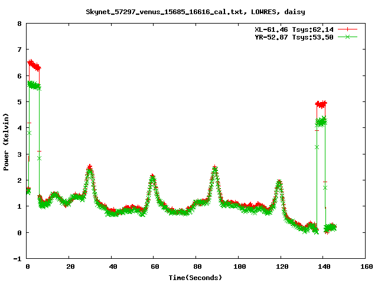Click the y-axis tick label 7
Screen dimensions: 378x283
[x=19, y=50]
